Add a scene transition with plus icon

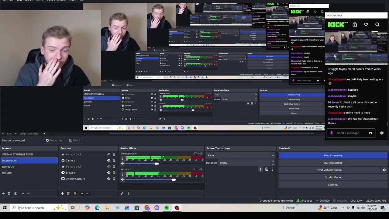pos(260,169)
